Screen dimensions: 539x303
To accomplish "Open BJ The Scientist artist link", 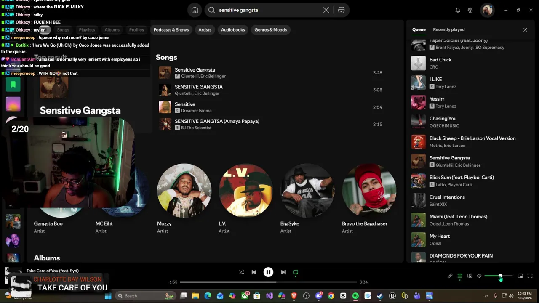I will [x=196, y=128].
